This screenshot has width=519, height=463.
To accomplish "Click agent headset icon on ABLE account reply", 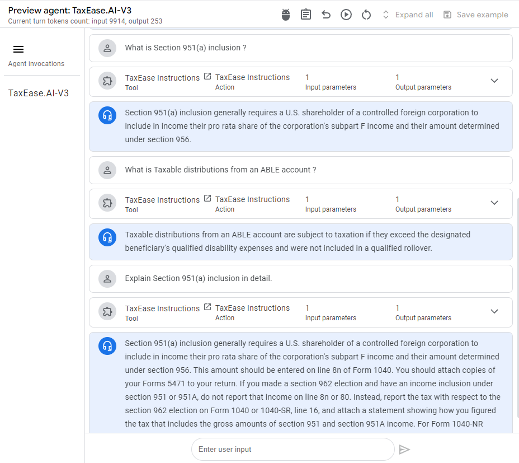I will click(107, 237).
